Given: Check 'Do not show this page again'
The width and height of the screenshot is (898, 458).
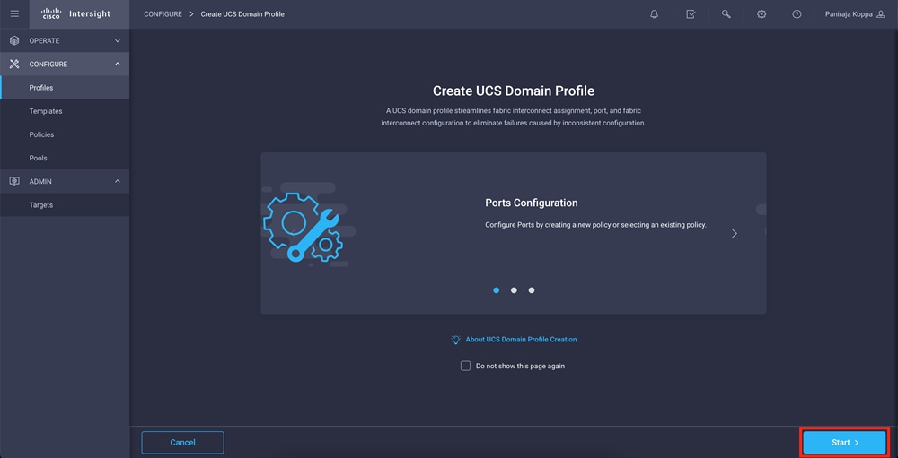Looking at the screenshot, I should click(x=465, y=366).
